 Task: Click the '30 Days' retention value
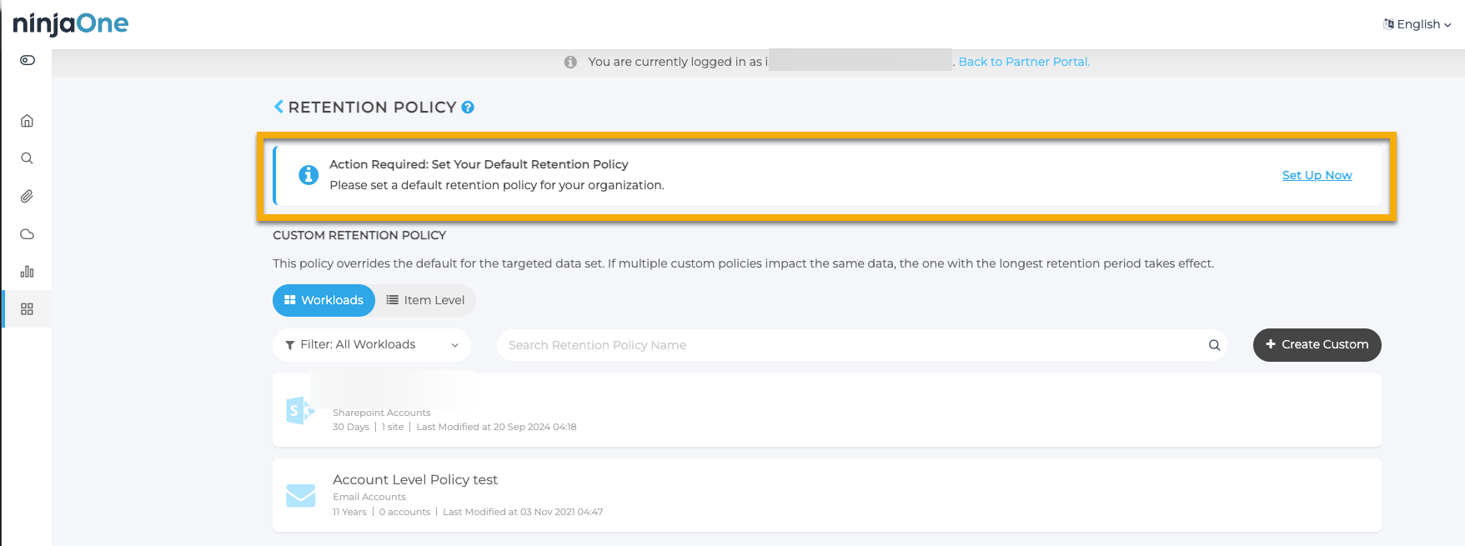click(351, 427)
